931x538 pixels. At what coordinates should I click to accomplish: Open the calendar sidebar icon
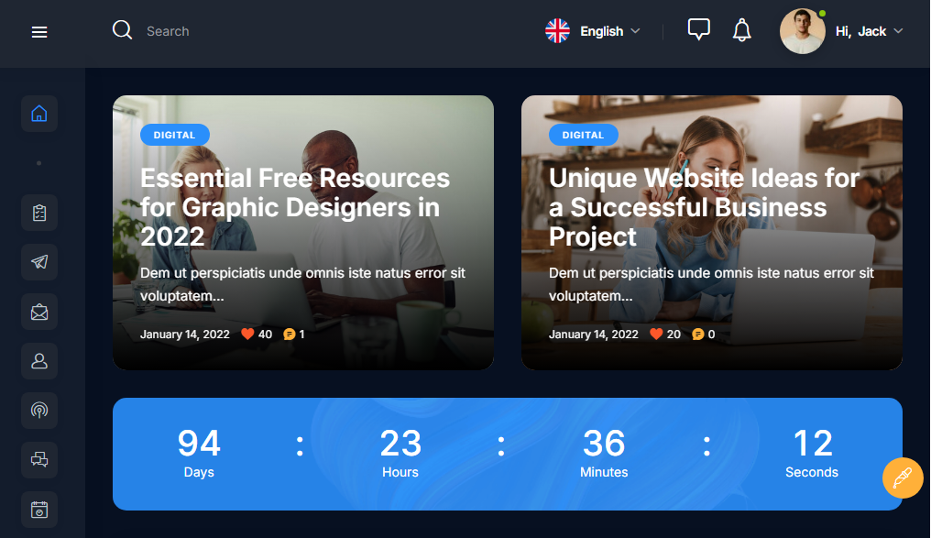(39, 510)
